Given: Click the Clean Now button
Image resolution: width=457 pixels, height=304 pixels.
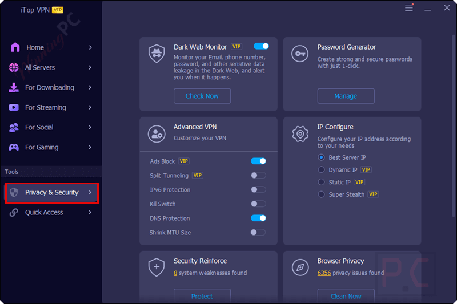Looking at the screenshot, I should tap(346, 296).
